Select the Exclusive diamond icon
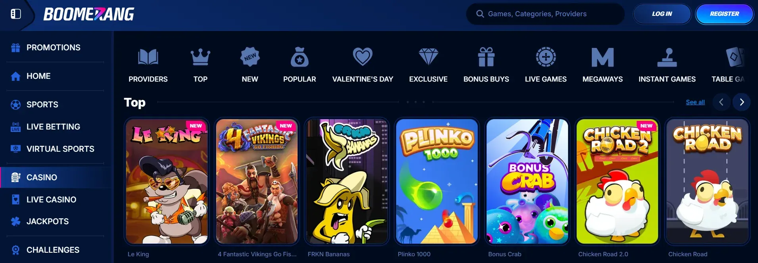This screenshot has height=263, width=758. pyautogui.click(x=428, y=57)
